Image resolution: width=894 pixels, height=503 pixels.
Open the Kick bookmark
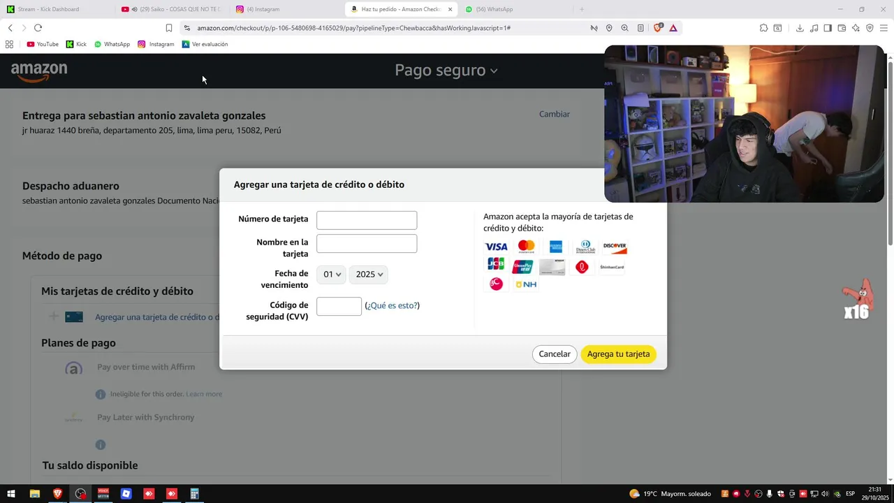(76, 44)
